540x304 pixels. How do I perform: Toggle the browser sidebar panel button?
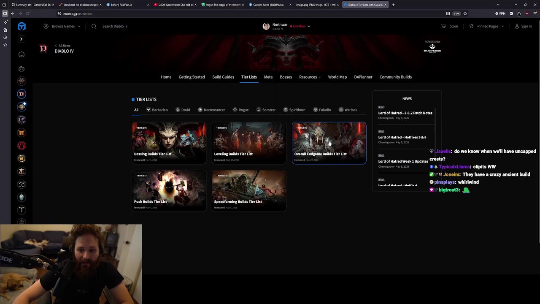click(5, 14)
